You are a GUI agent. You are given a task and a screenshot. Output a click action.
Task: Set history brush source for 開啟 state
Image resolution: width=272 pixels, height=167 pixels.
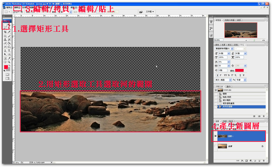click(216, 94)
